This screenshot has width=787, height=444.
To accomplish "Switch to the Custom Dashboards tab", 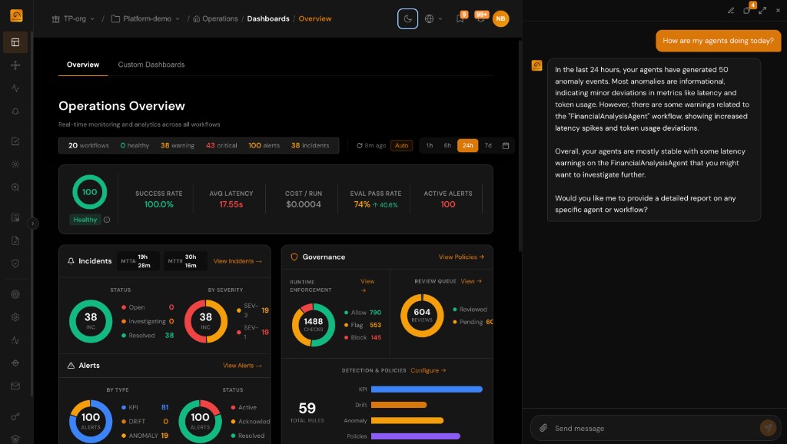I will pyautogui.click(x=151, y=65).
